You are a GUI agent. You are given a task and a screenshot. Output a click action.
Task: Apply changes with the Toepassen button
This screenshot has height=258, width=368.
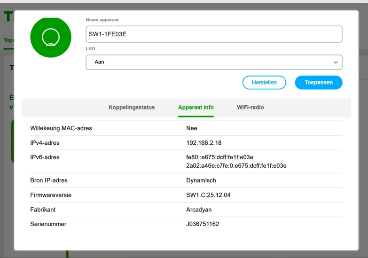[319, 82]
